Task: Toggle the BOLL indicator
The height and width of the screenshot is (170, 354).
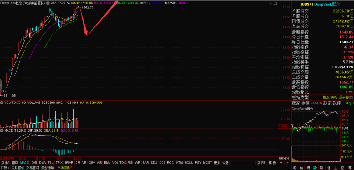Action: [189, 163]
